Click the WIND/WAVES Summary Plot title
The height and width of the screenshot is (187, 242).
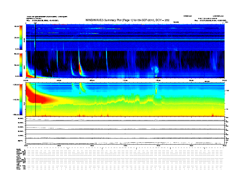(x=127, y=20)
